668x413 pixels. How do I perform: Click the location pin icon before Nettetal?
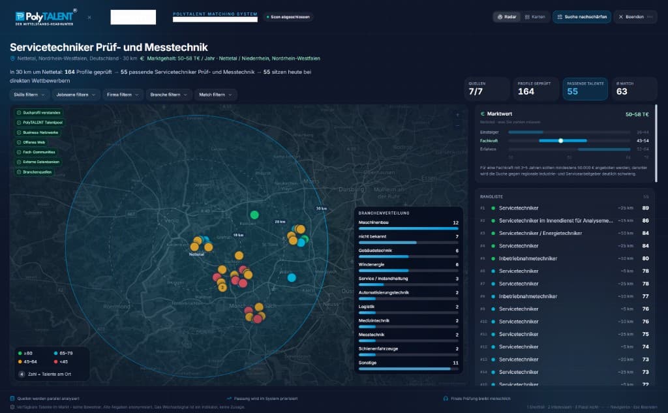tap(13, 58)
